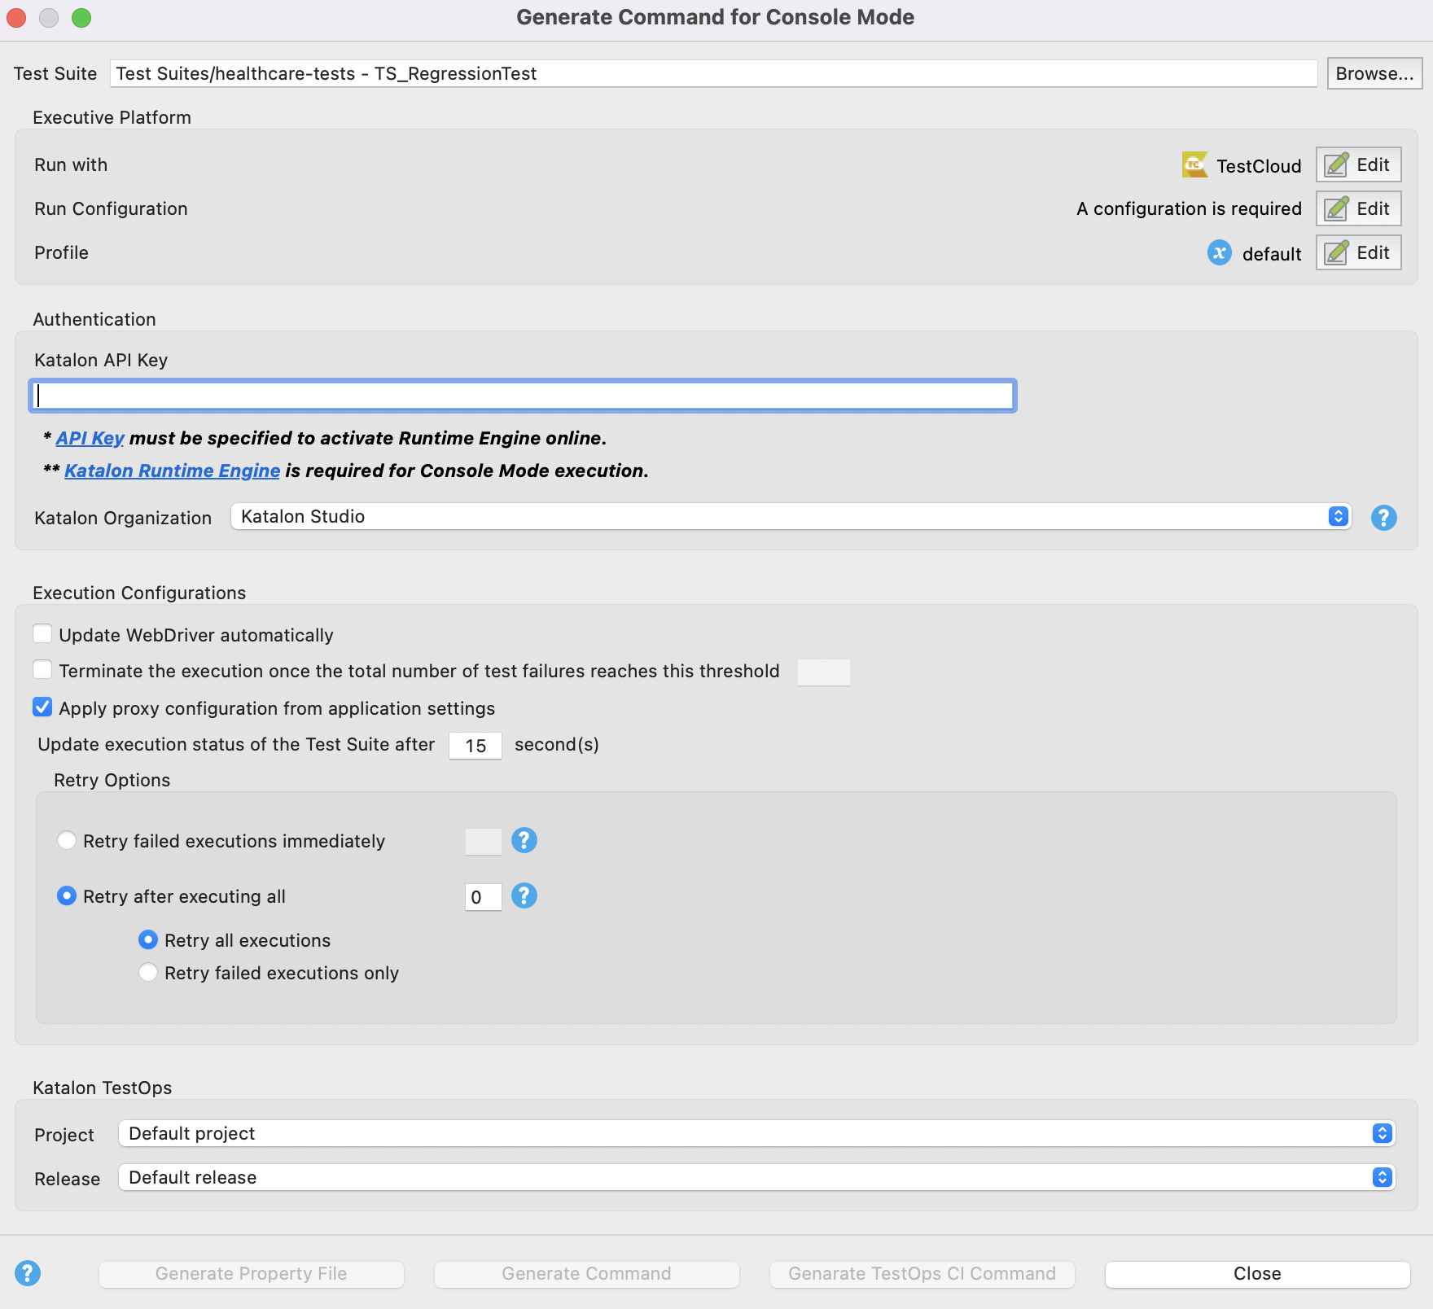Enable Update WebDriver automatically
The width and height of the screenshot is (1433, 1309).
click(42, 634)
